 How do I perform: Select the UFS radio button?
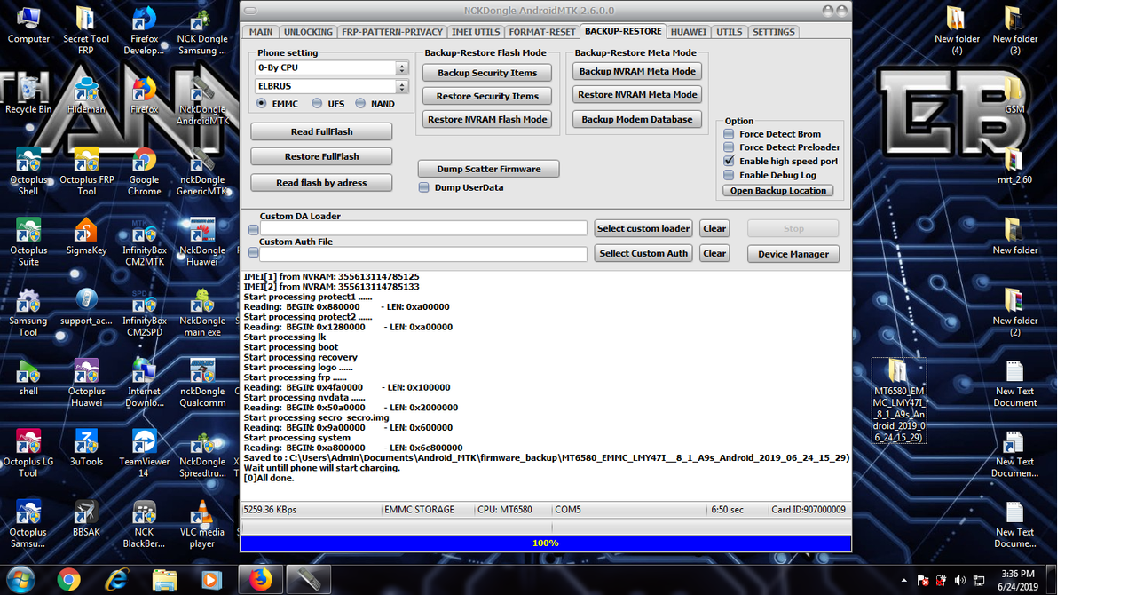point(317,104)
